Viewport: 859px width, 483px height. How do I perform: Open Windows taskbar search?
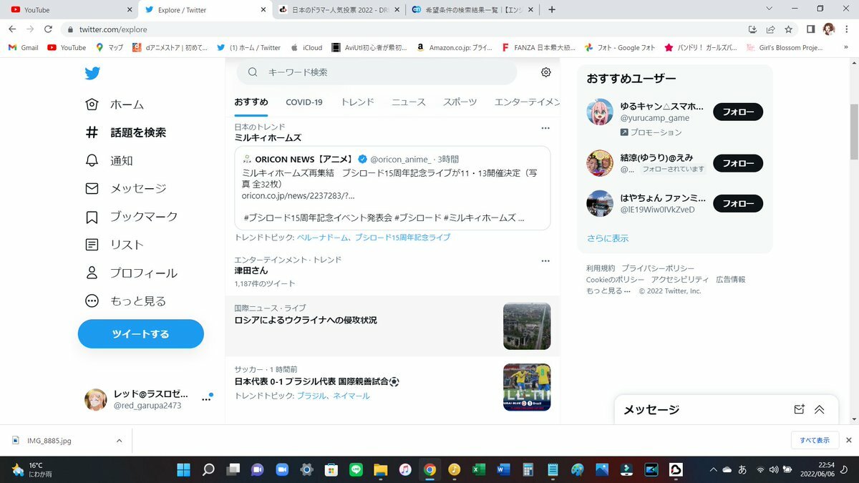208,469
